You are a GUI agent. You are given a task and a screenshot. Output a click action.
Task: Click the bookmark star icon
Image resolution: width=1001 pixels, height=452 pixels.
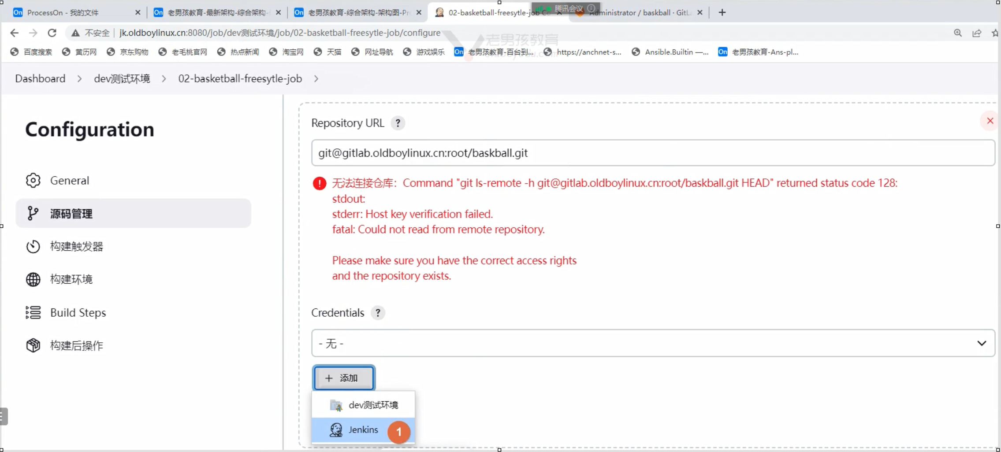tap(995, 33)
